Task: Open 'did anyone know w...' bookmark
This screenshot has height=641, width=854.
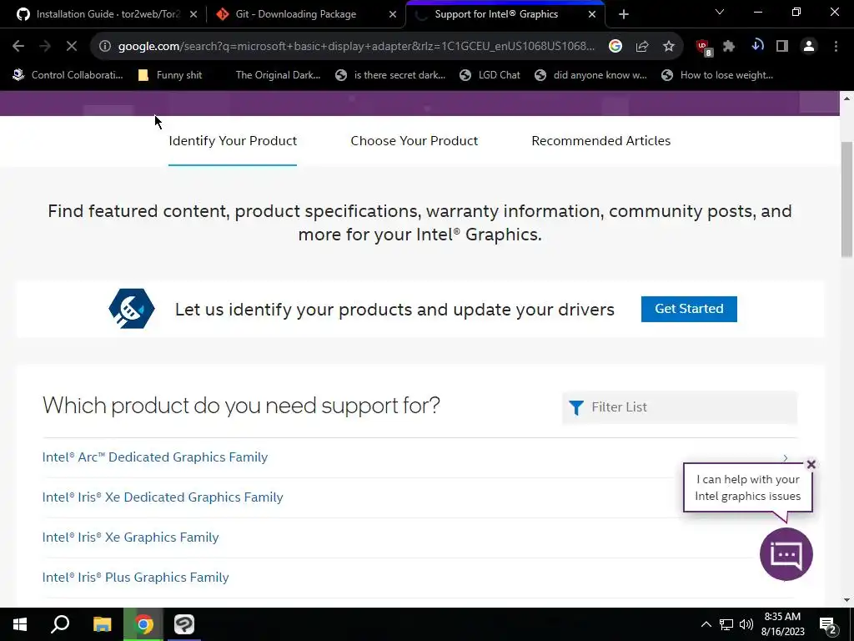Action: coord(591,75)
